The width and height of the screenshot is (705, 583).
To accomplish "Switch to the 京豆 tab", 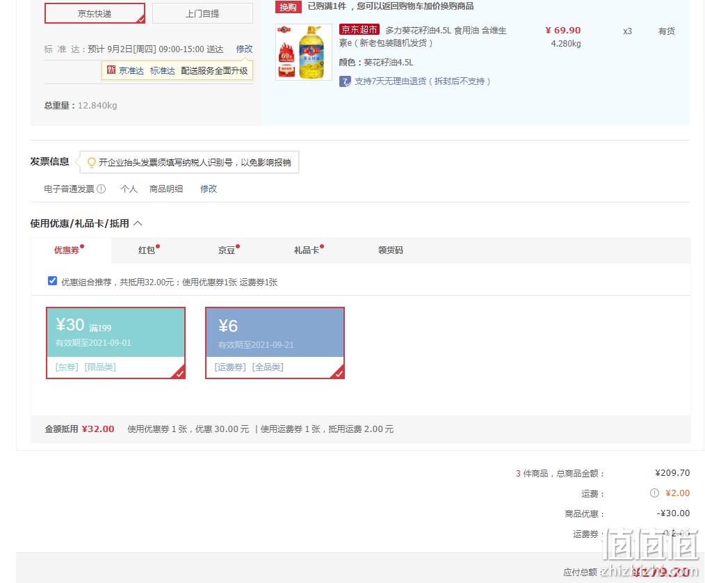I will click(x=227, y=250).
